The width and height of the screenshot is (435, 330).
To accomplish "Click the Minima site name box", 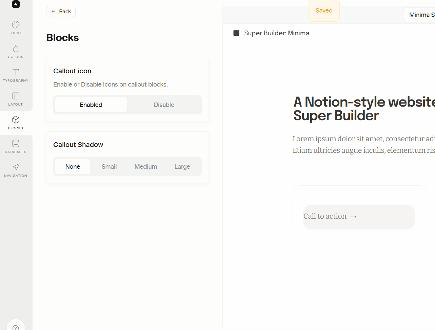I will point(420,15).
